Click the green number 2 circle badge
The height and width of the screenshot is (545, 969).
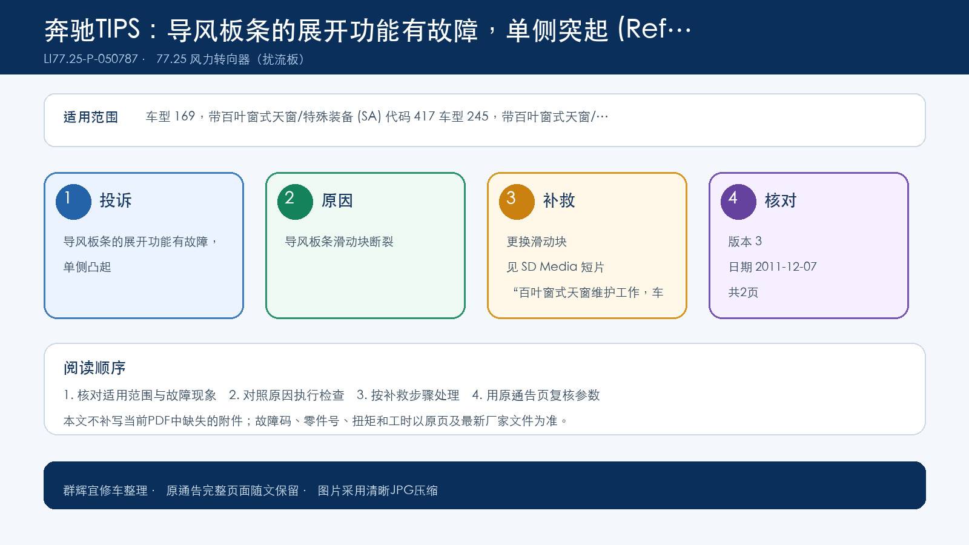click(295, 202)
